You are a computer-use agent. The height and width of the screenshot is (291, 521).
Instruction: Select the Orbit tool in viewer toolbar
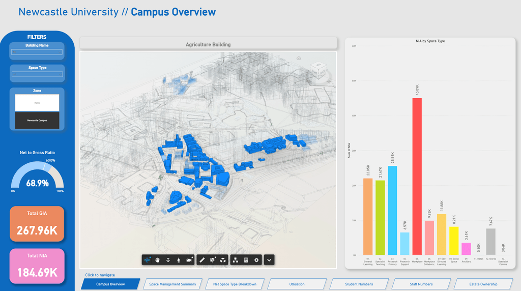147,260
